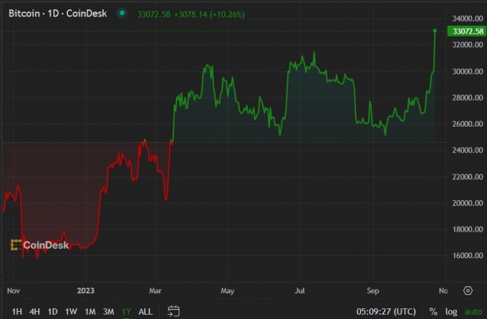Select the 1M time range

(90, 312)
